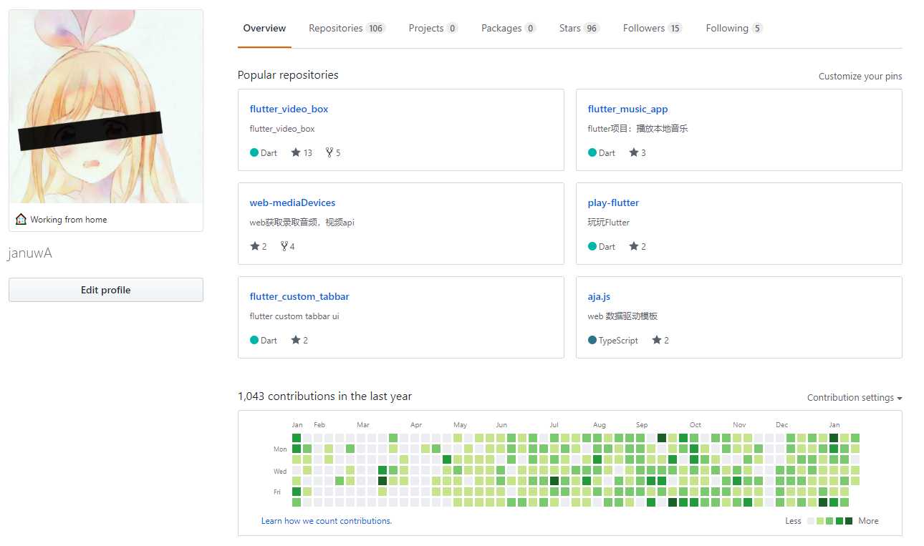Screen dimensions: 924x546
Task: Show the Following tab
Action: [x=734, y=29]
